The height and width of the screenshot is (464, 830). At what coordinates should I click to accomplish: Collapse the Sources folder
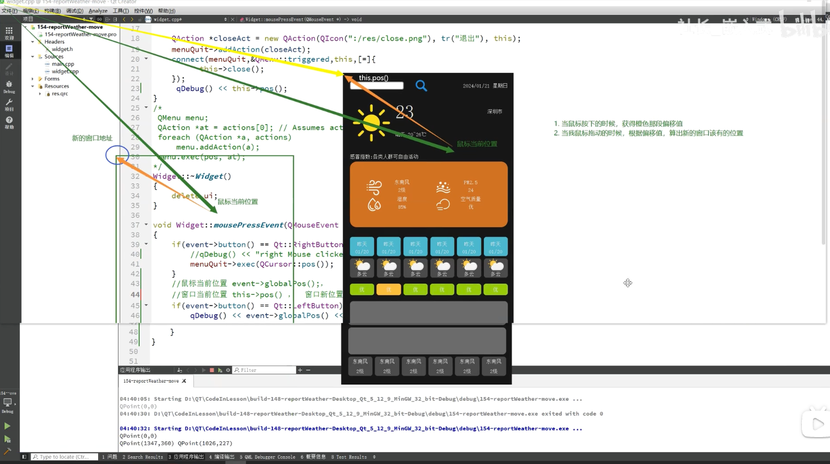33,57
